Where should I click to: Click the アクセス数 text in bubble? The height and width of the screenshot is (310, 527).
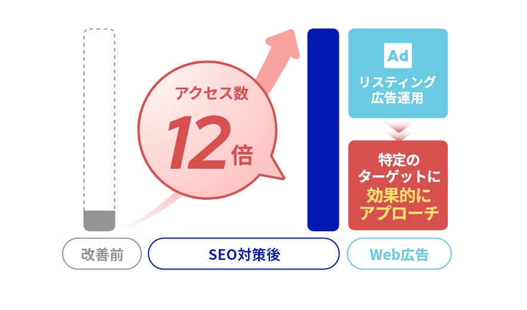tap(212, 93)
